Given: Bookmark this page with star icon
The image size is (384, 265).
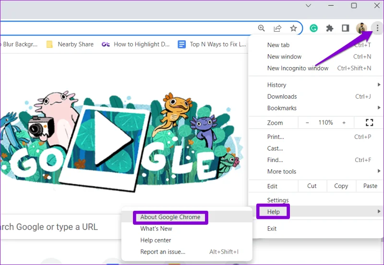Looking at the screenshot, I should (293, 28).
